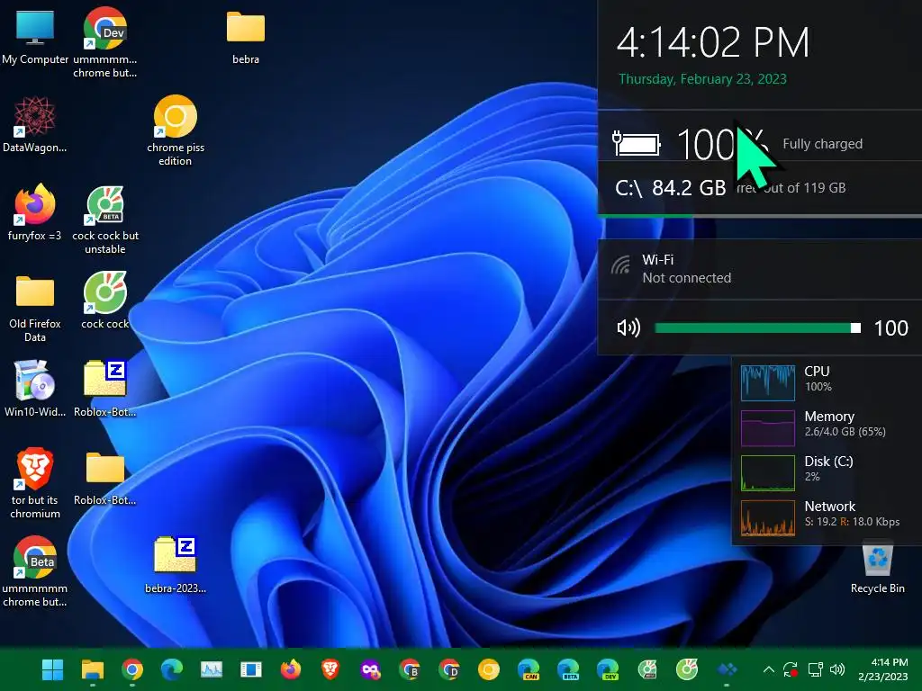Image resolution: width=922 pixels, height=691 pixels.
Task: Launch Edge Canary from the taskbar
Action: coord(529,669)
